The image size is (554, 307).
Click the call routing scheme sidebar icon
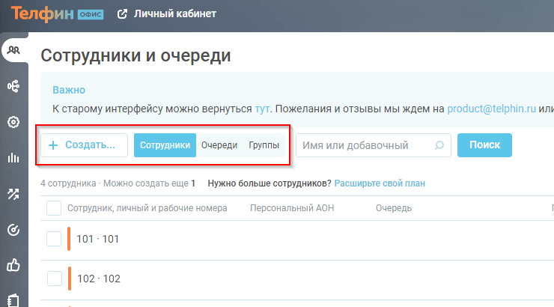click(x=13, y=86)
